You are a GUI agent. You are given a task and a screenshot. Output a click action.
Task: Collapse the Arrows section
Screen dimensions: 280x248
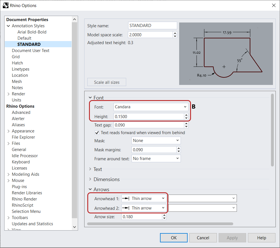90,190
